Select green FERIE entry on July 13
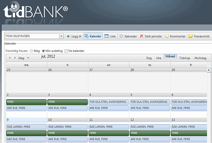Image resolution: width=212 pixels, height=143 pixels. pyautogui.click(x=189, y=133)
